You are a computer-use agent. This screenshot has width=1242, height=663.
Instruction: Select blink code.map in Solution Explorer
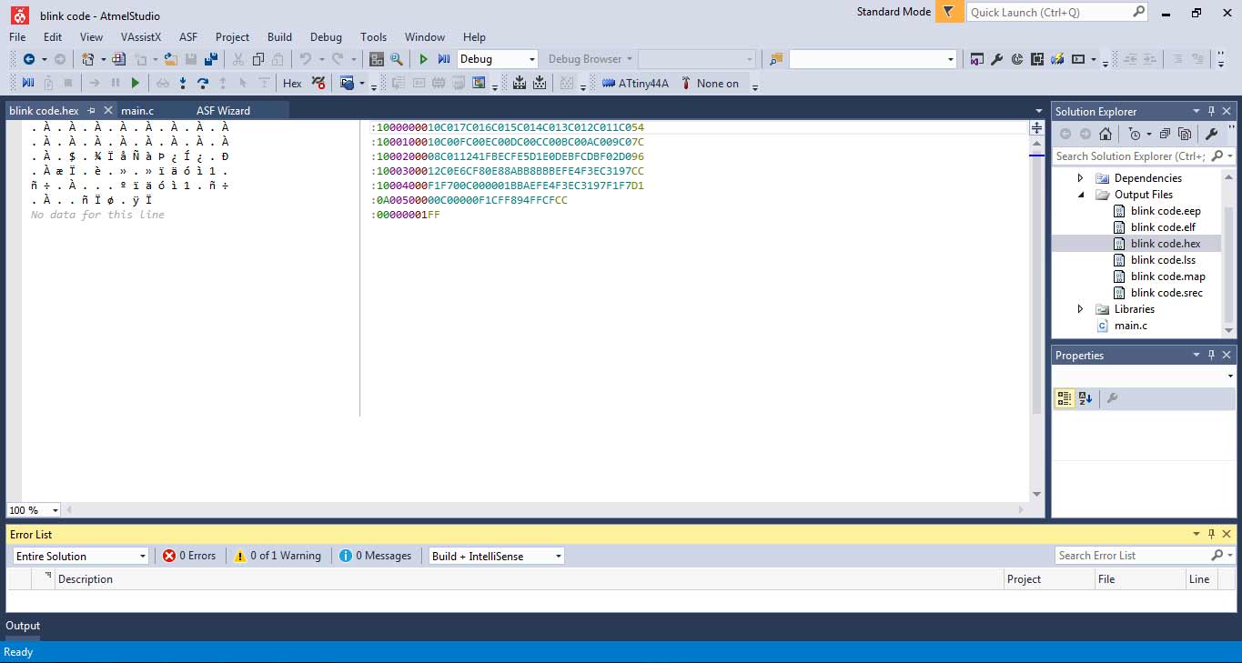1167,276
